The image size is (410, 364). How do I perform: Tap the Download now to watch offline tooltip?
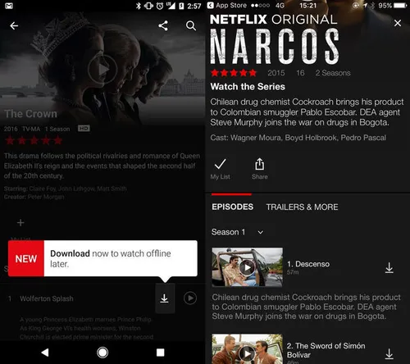(x=102, y=258)
